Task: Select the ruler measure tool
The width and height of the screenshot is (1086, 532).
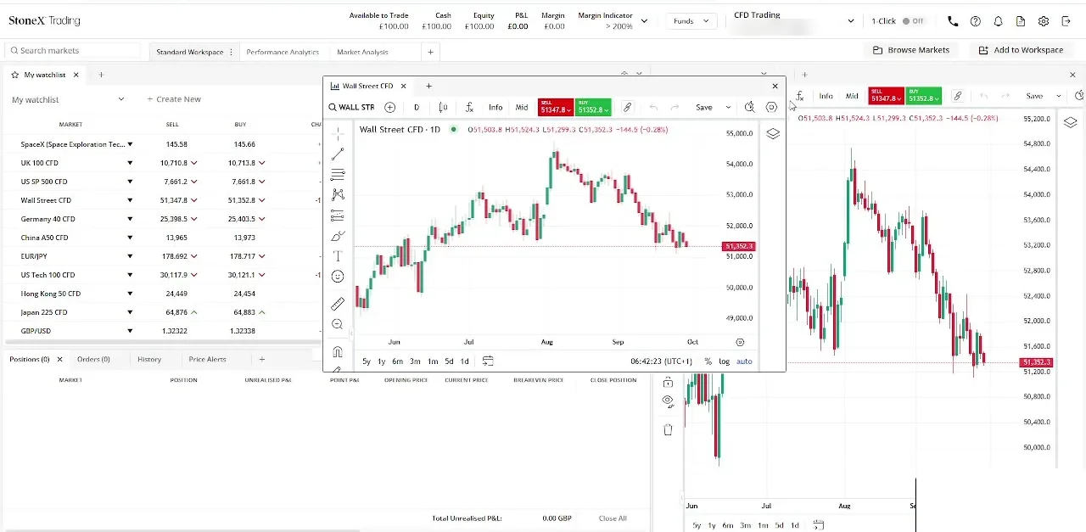Action: point(338,304)
